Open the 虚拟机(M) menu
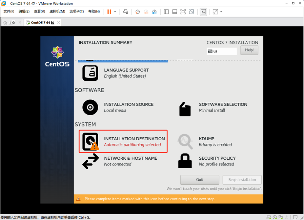304x220 pixels. [x=57, y=12]
